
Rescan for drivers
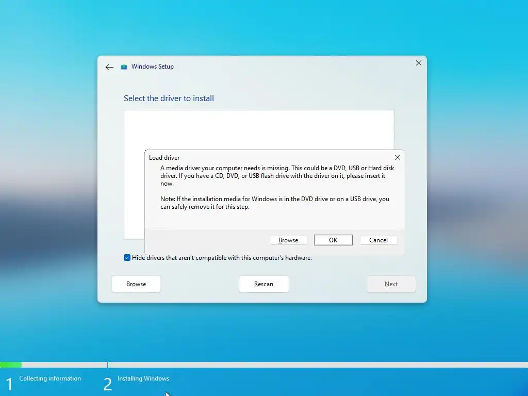coord(263,284)
